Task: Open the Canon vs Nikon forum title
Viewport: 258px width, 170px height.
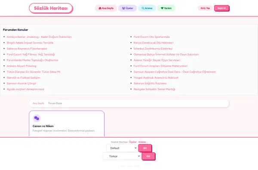Action: pyautogui.click(x=43, y=126)
